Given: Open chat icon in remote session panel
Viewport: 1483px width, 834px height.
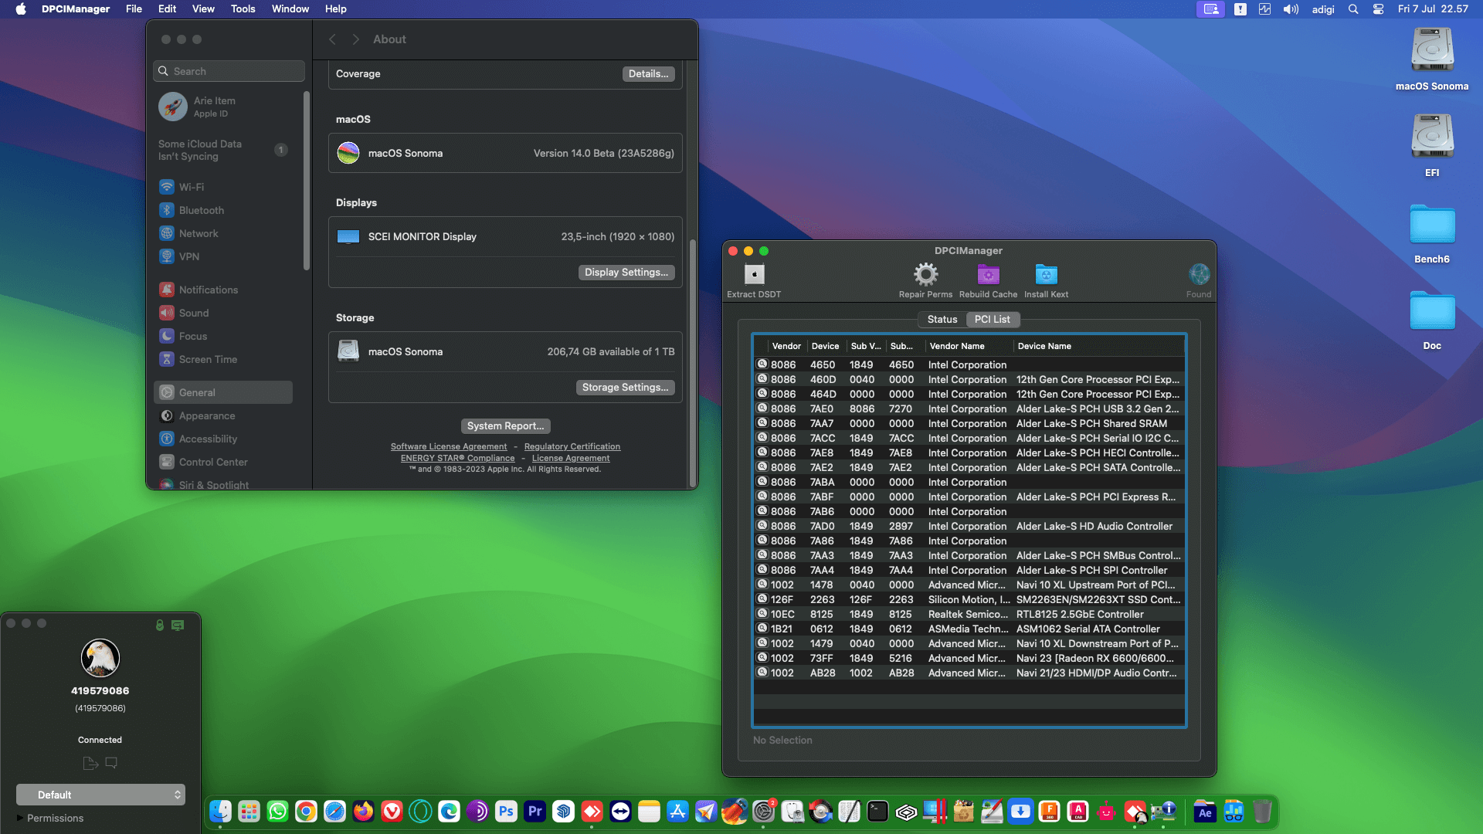Looking at the screenshot, I should [111, 763].
